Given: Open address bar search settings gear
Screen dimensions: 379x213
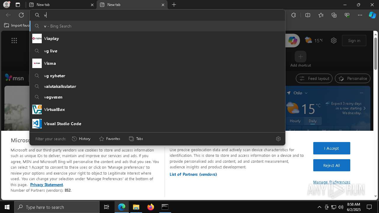Looking at the screenshot, I should click(278, 139).
